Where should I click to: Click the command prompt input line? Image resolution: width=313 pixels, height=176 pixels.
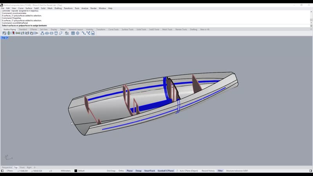(x=156, y=25)
